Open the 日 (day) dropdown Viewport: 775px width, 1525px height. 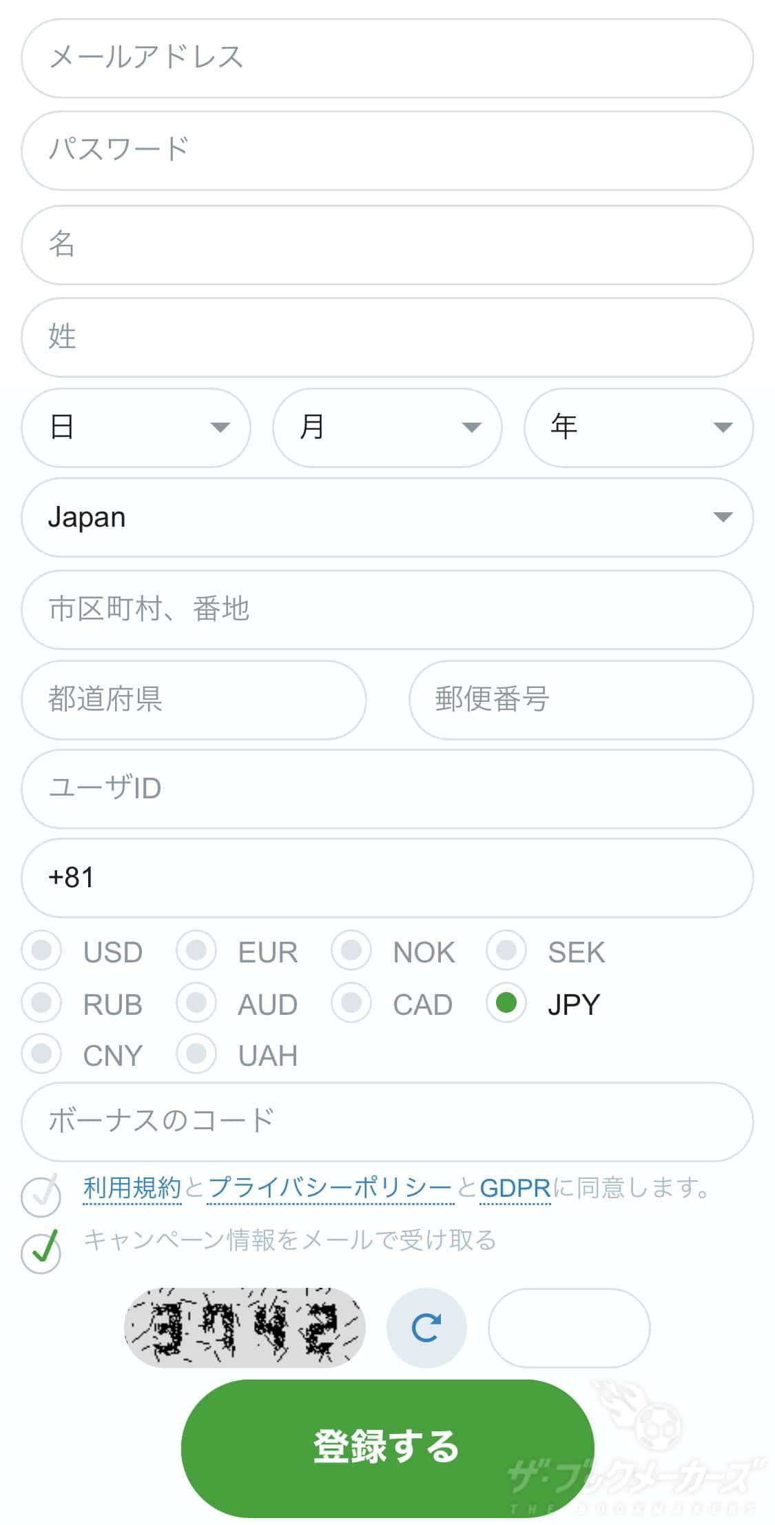(136, 427)
